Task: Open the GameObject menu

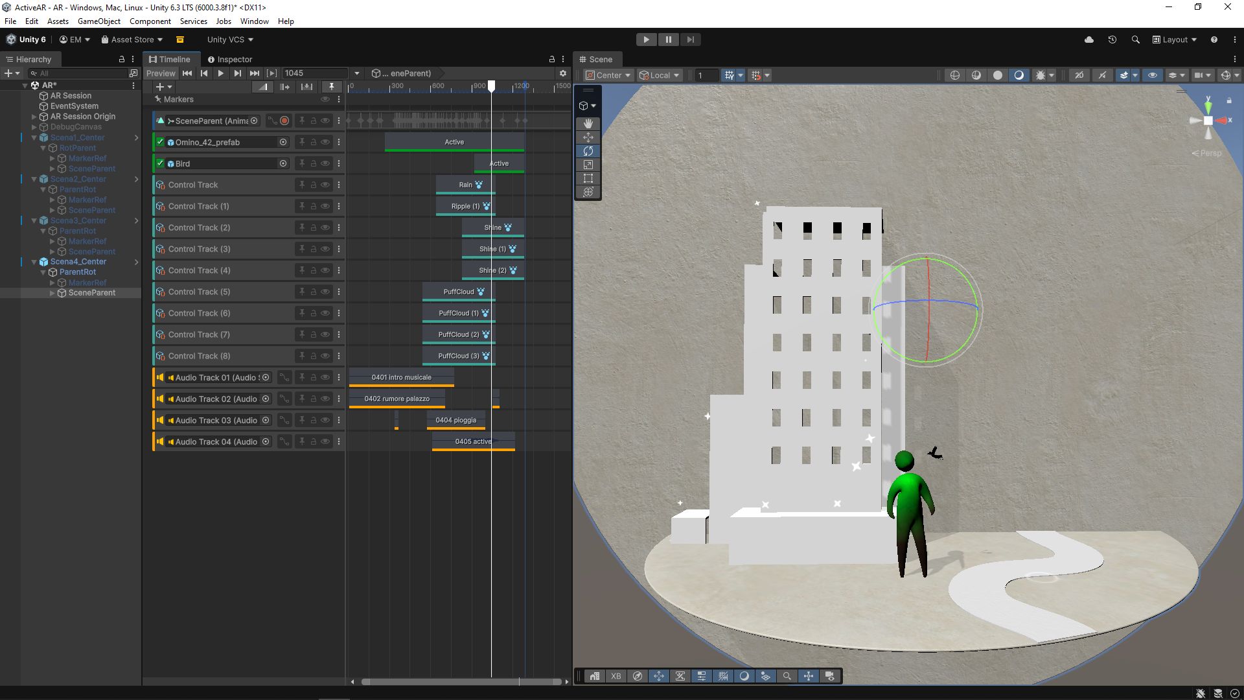Action: [x=98, y=21]
